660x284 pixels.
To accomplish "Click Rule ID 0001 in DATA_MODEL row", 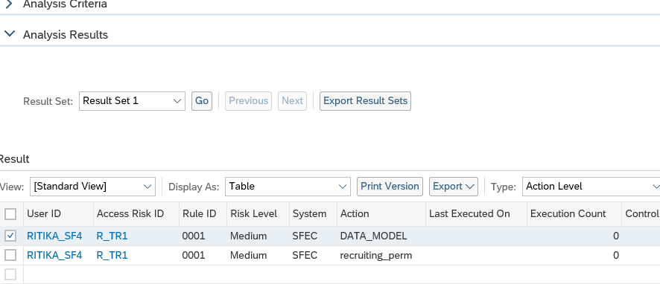I will pos(194,236).
